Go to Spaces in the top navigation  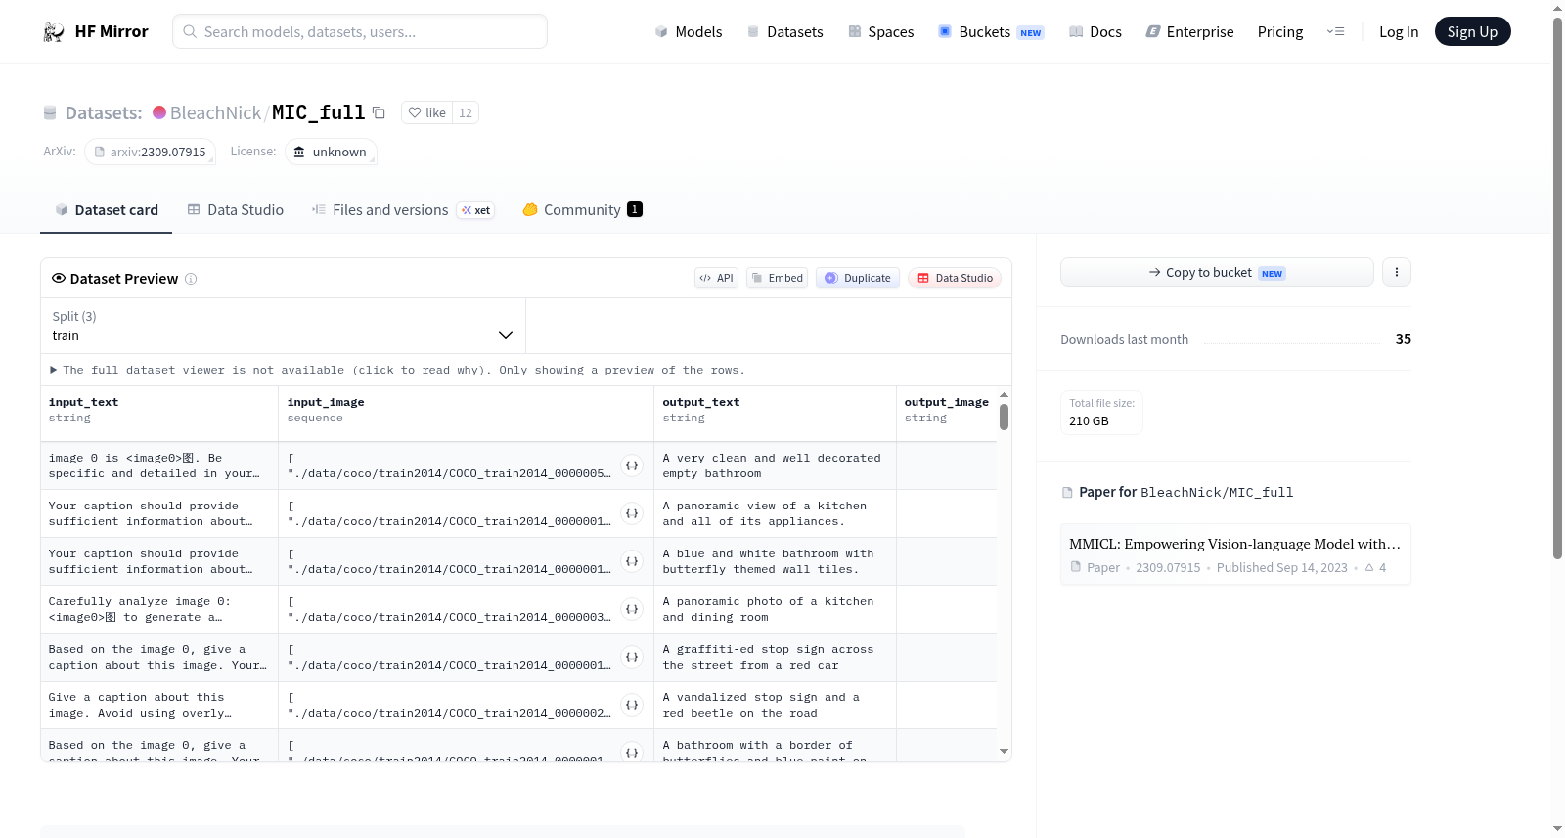tap(880, 32)
